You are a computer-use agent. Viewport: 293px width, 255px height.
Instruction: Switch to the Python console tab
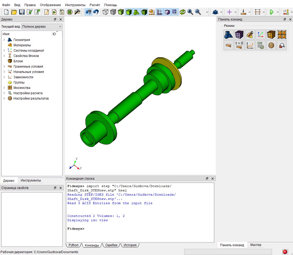click(73, 245)
